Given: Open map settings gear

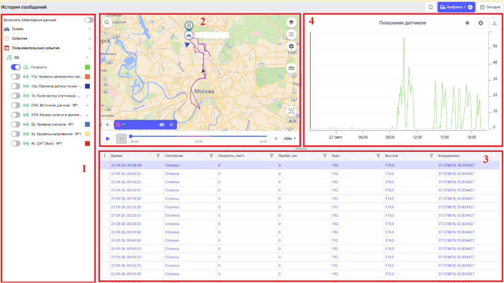Looking at the screenshot, I should (x=291, y=46).
